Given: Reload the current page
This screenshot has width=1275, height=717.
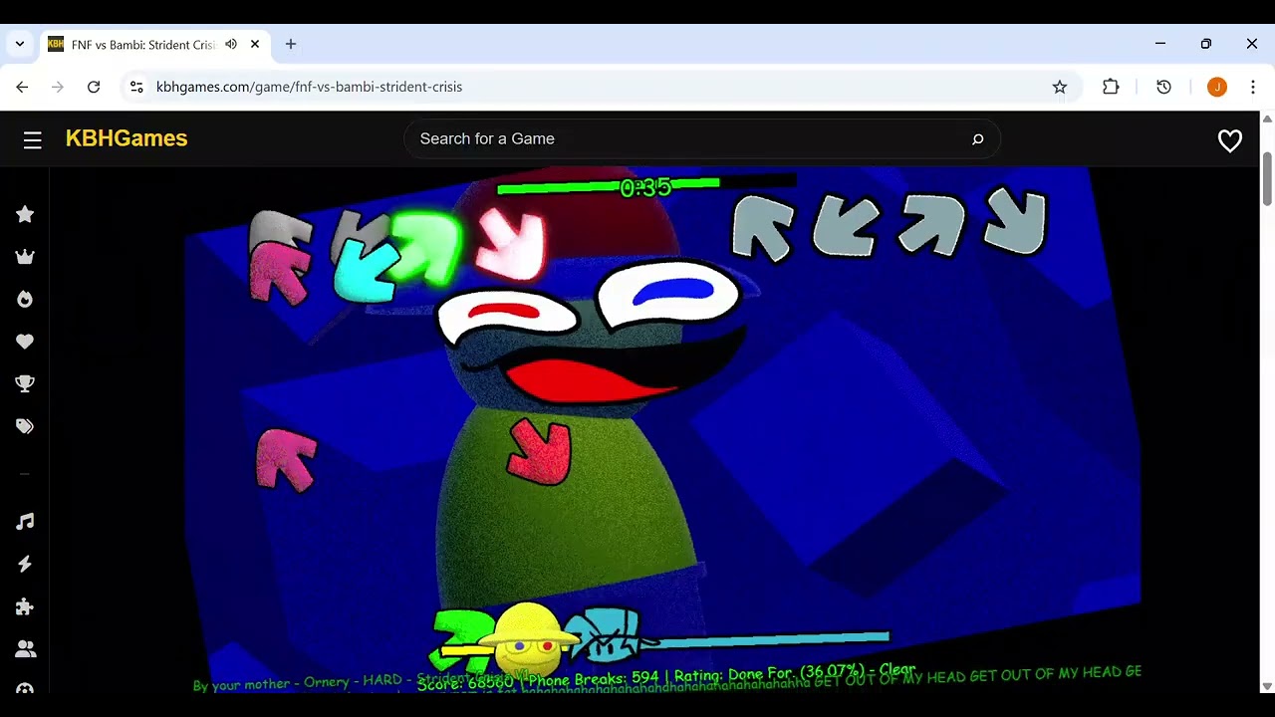Looking at the screenshot, I should pos(94,87).
